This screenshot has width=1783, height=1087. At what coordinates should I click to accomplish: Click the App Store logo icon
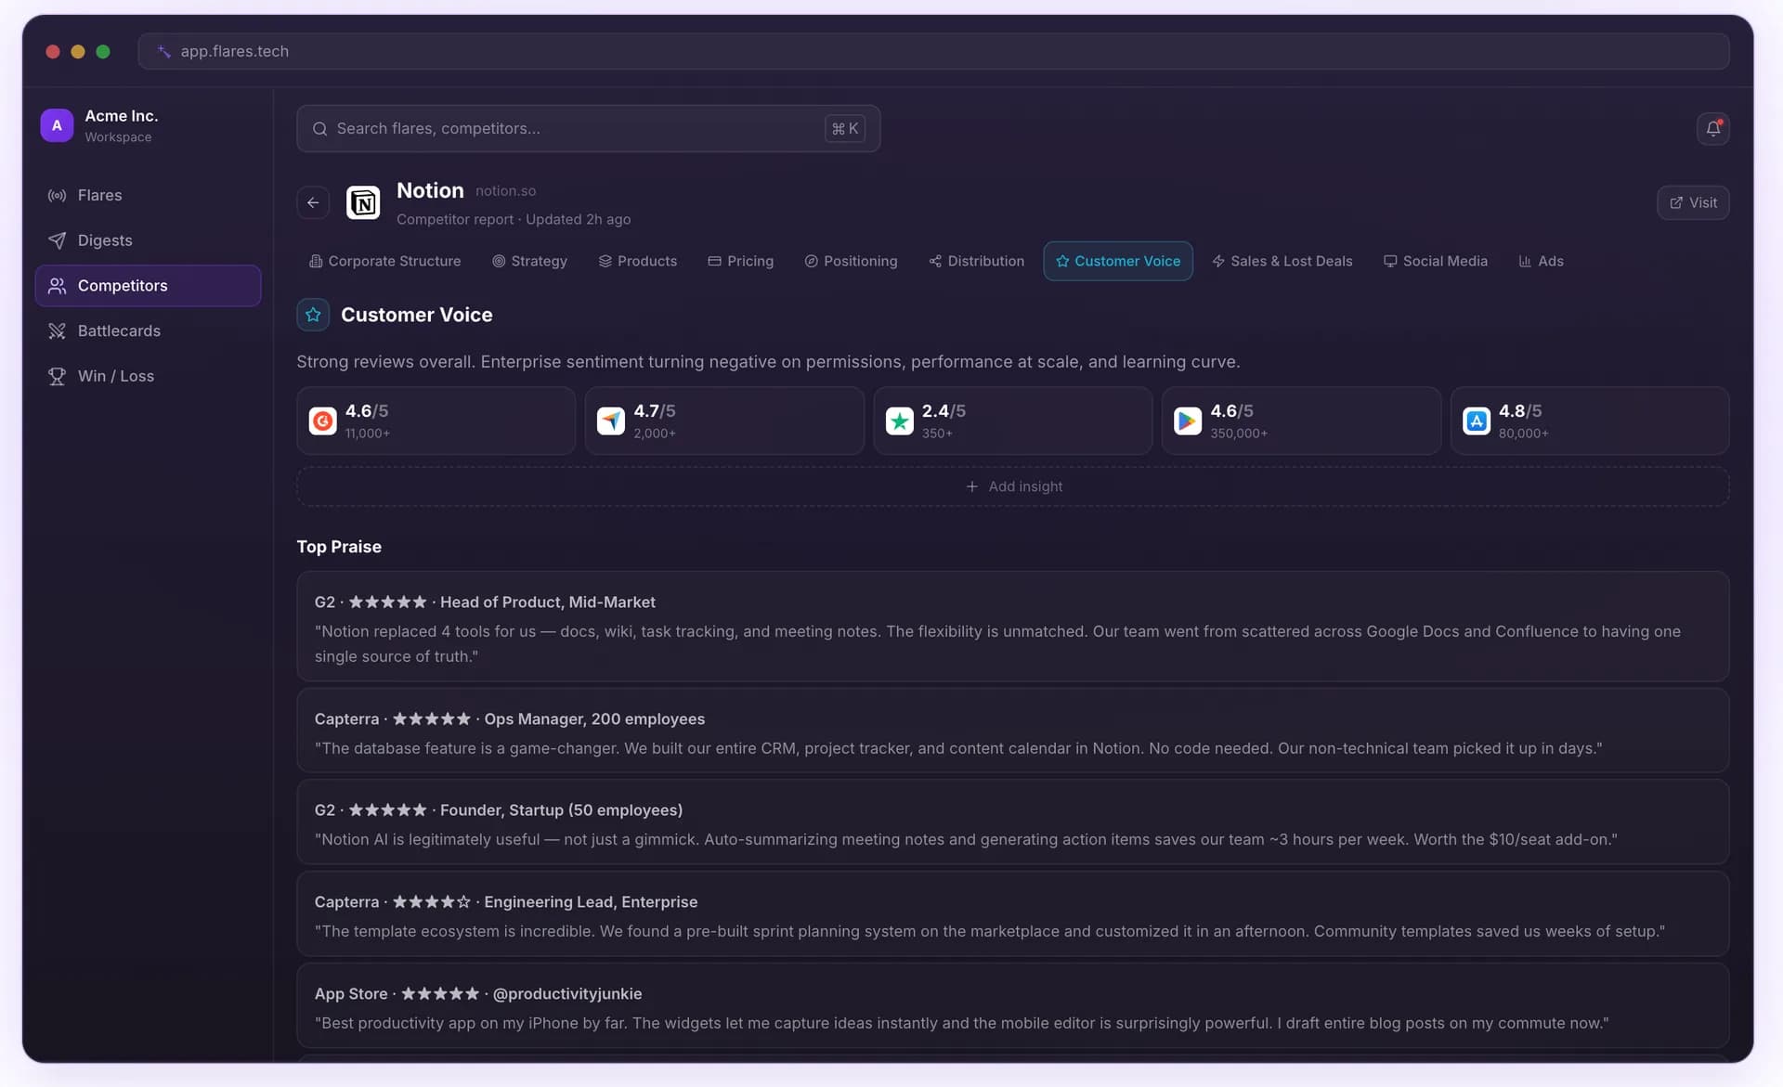[x=1476, y=421]
